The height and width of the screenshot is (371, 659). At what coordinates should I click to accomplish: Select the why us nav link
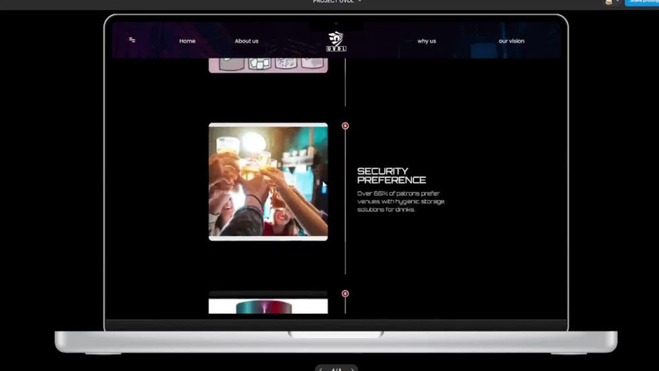(426, 41)
